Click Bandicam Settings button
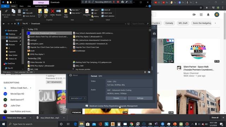The height and width of the screenshot is (127, 226). (x=140, y=98)
